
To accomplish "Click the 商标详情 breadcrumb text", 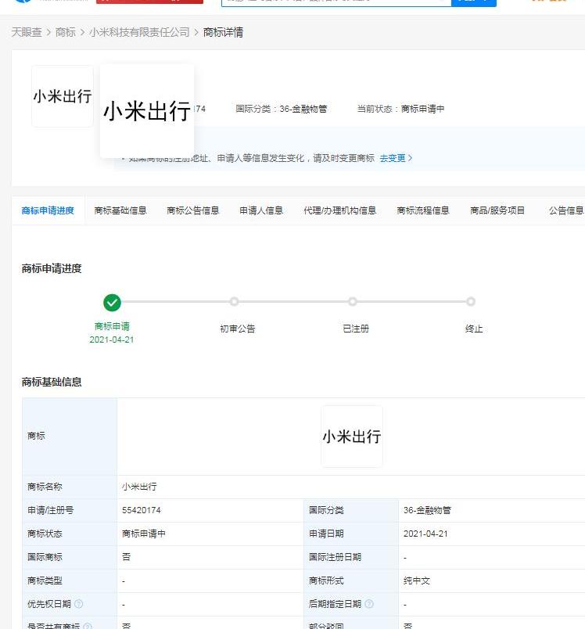I will click(x=223, y=32).
